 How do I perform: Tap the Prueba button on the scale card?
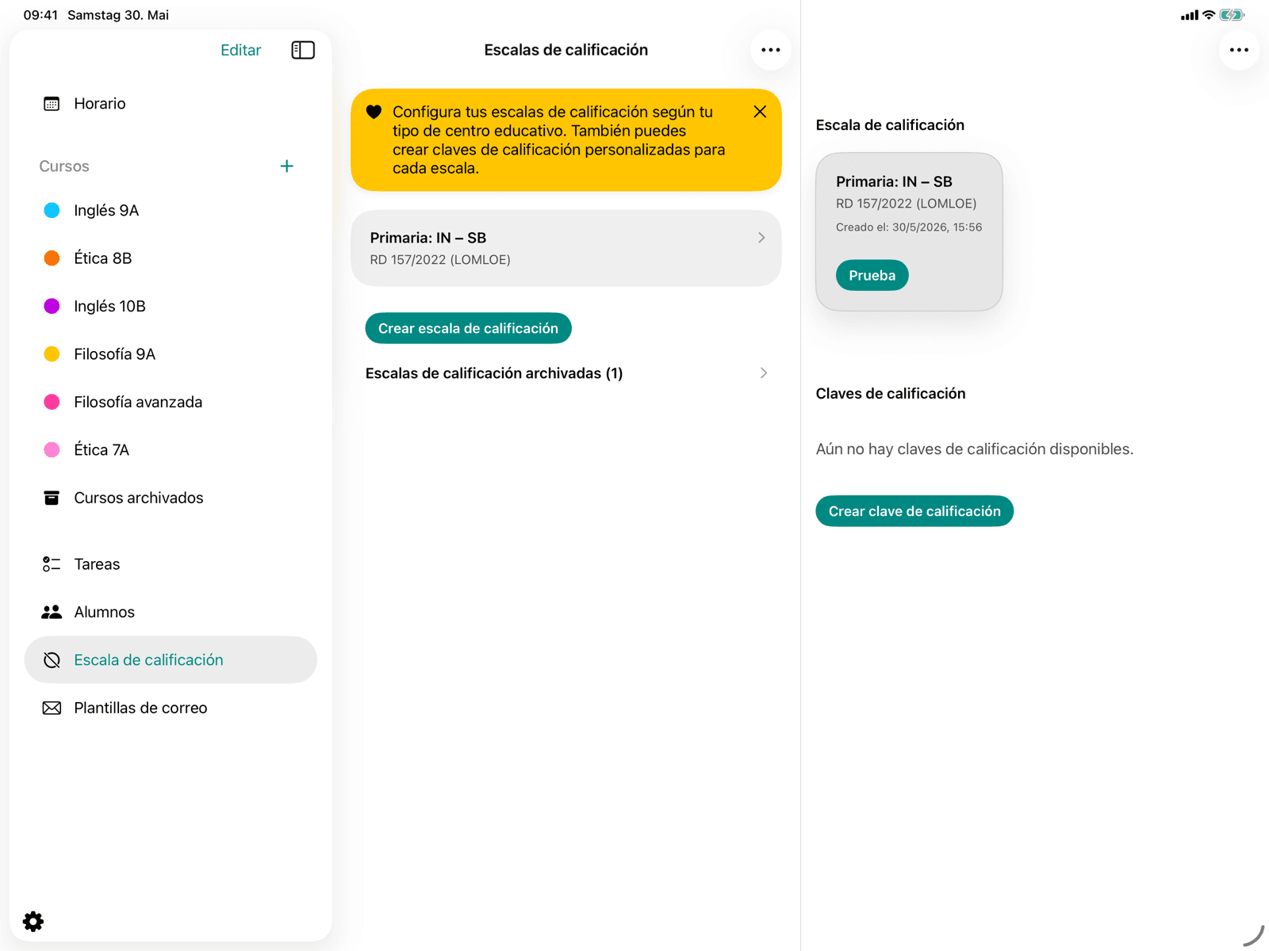[872, 275]
